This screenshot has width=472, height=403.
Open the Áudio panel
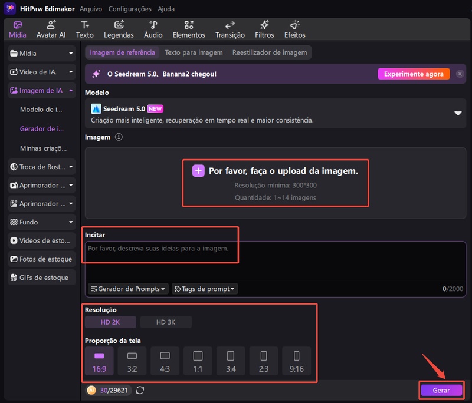pos(152,28)
